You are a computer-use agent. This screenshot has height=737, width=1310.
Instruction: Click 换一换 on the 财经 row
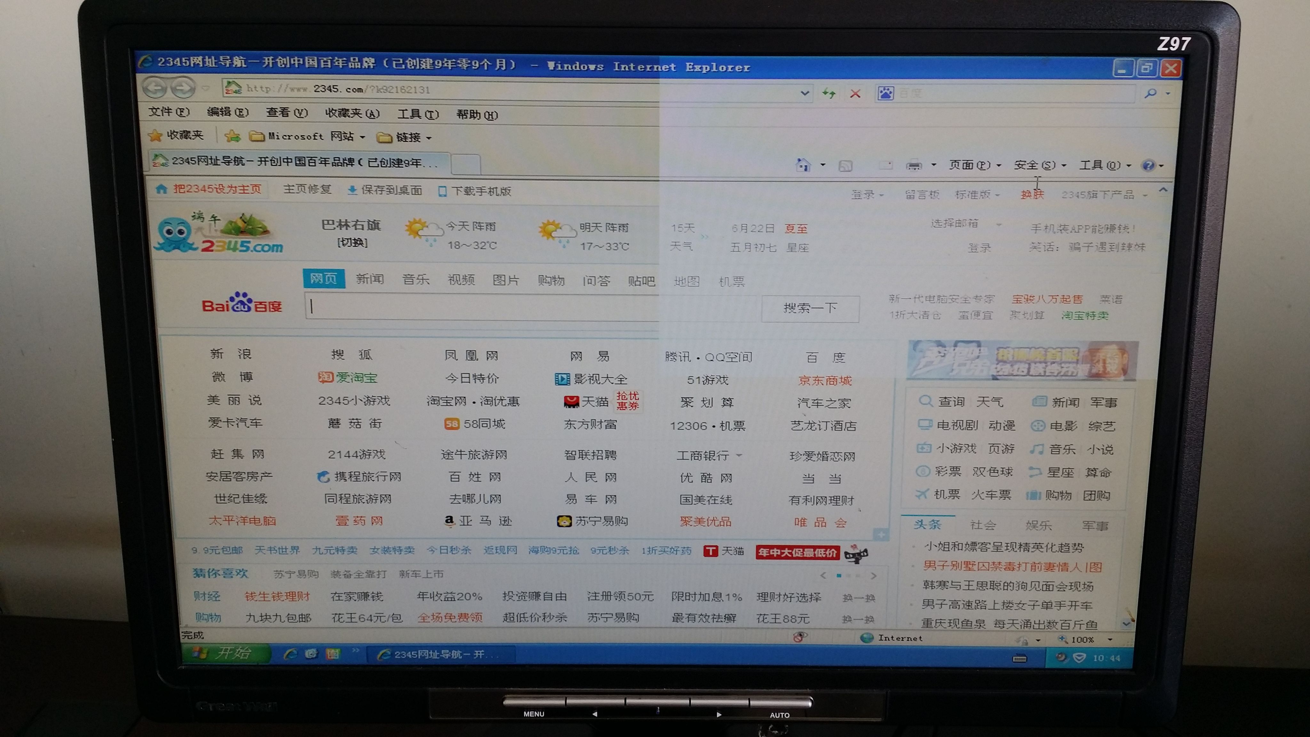click(x=858, y=598)
